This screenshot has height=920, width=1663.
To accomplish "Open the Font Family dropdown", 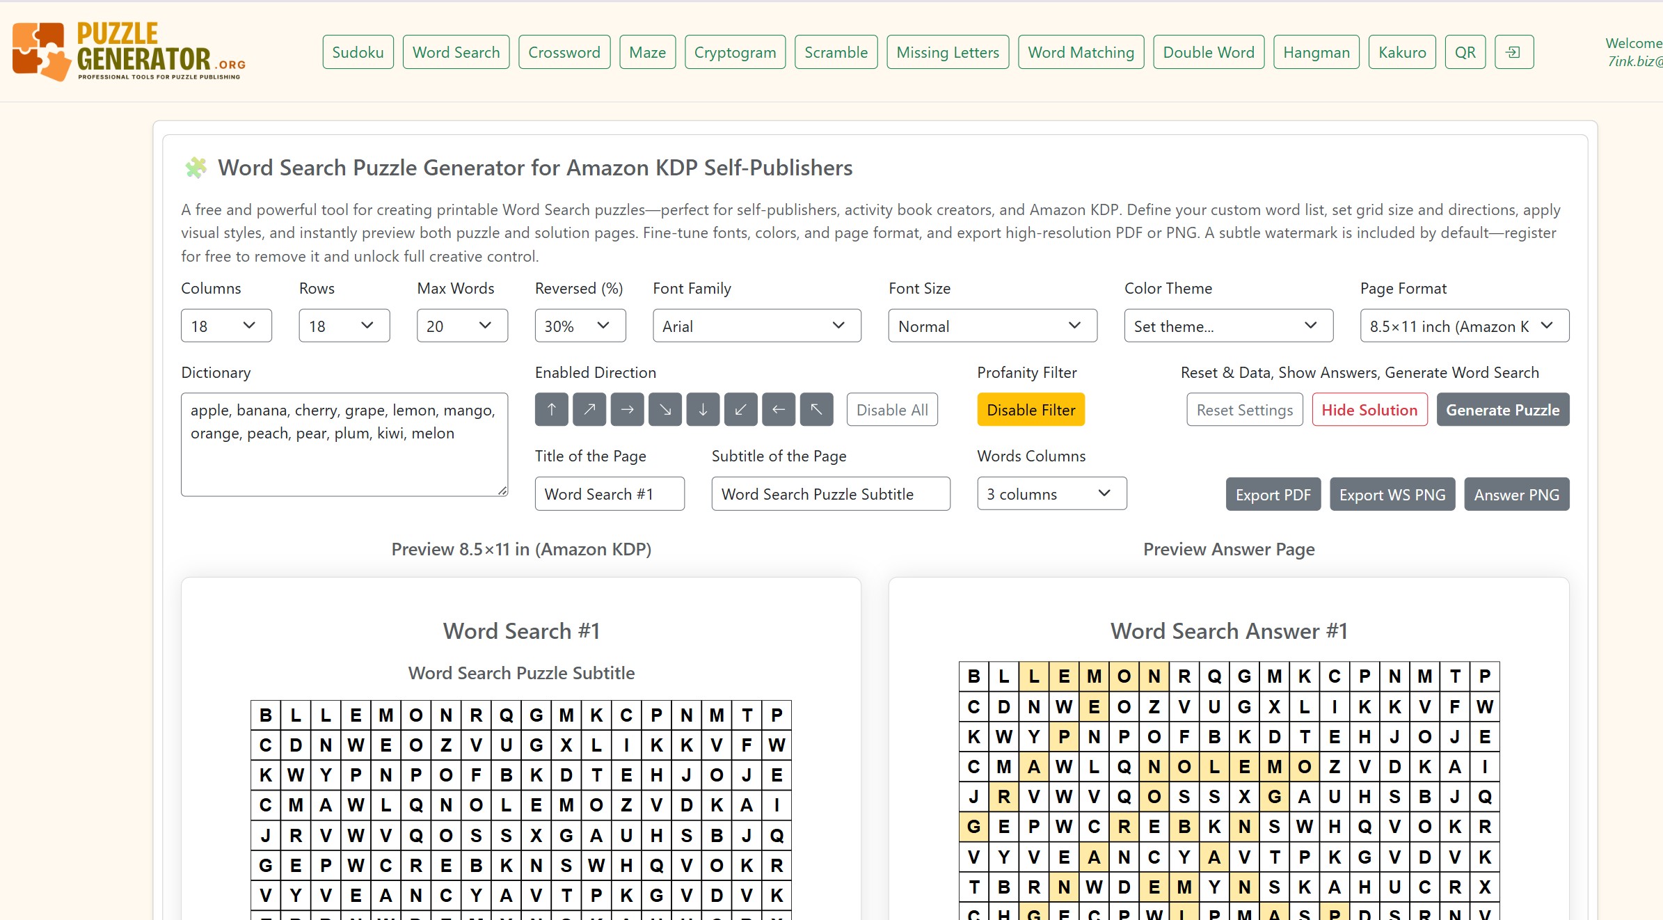I will pos(756,326).
